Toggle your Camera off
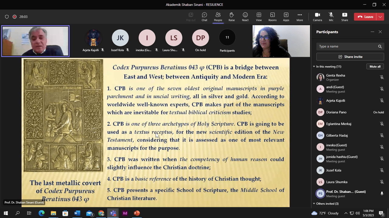The width and height of the screenshot is (389, 218). click(x=317, y=17)
